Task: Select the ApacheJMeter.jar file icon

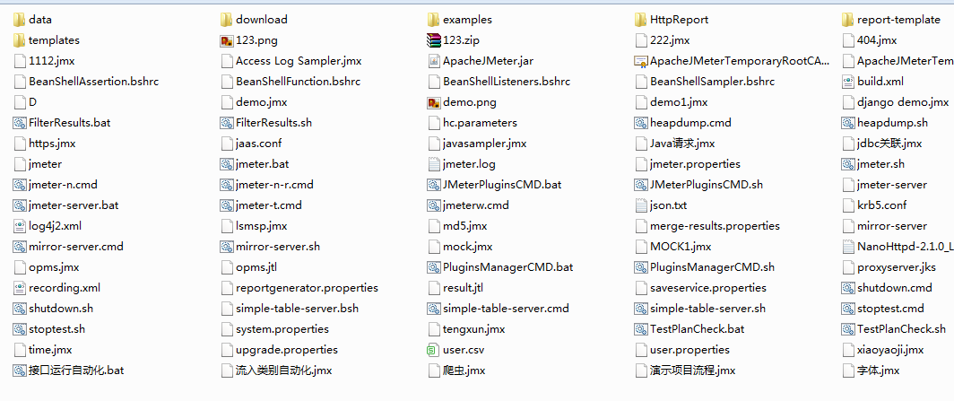Action: pos(433,61)
